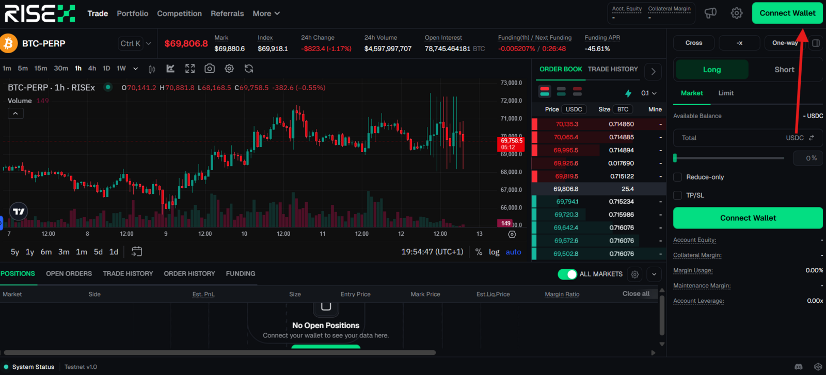Click bottom-right footer globe icon

[x=818, y=367]
